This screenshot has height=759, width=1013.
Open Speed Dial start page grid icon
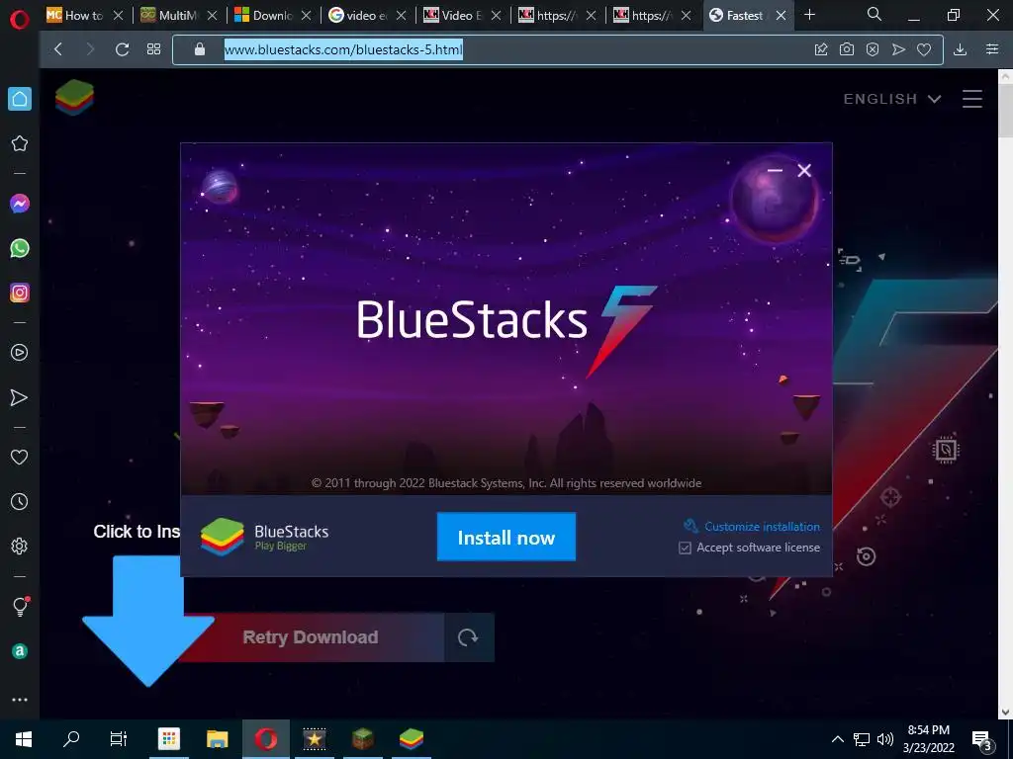pos(153,49)
